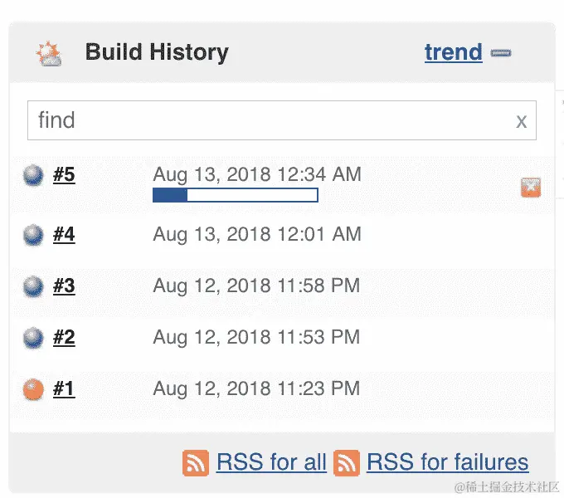Click the red status ball for build #1
This screenshot has width=564, height=498.
coord(33,388)
